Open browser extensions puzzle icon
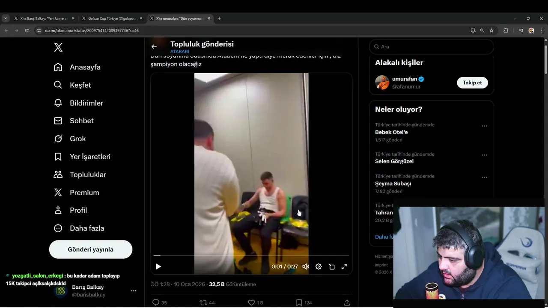The height and width of the screenshot is (308, 548). coord(506,30)
